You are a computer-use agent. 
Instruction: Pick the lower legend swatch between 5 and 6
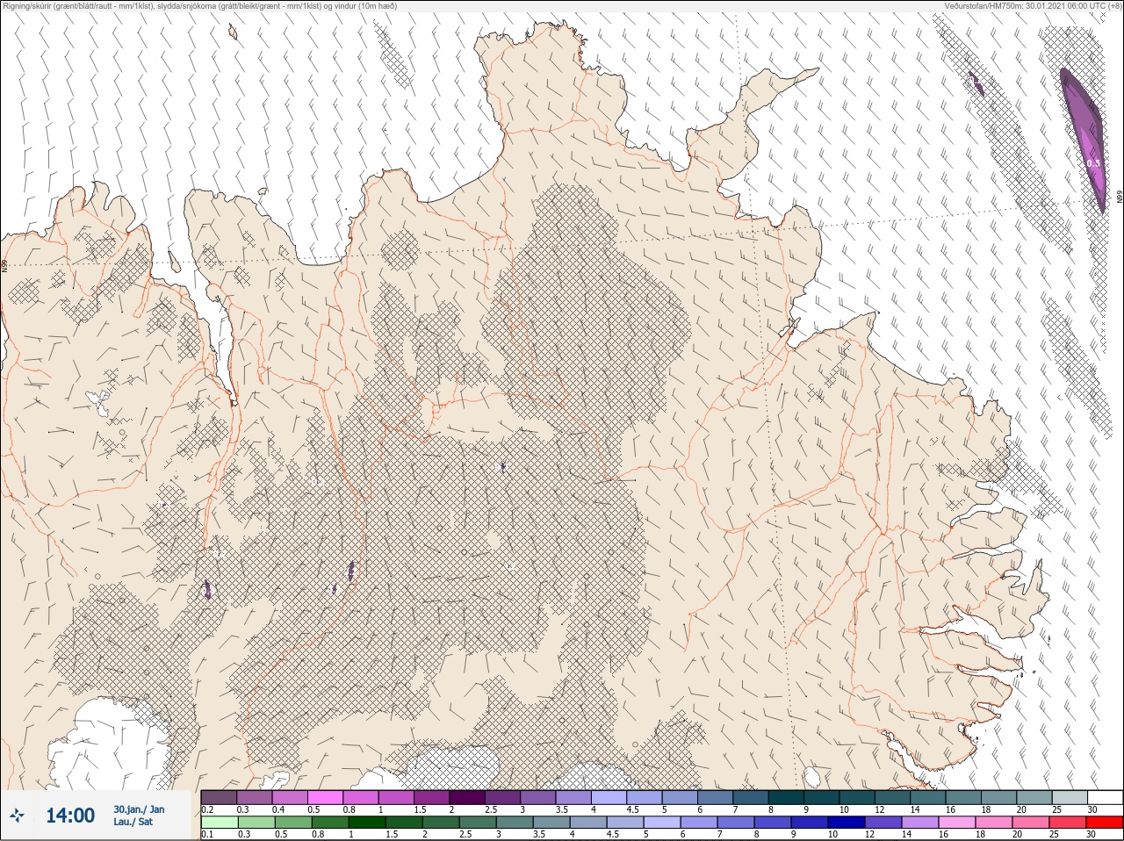[x=662, y=823]
